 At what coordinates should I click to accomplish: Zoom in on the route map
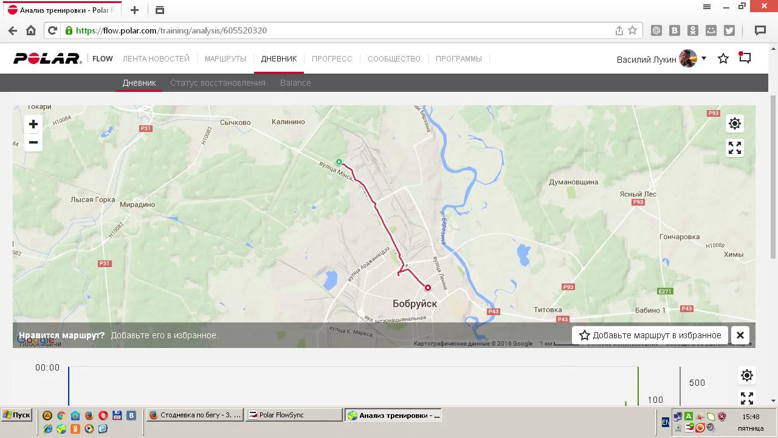[x=33, y=124]
